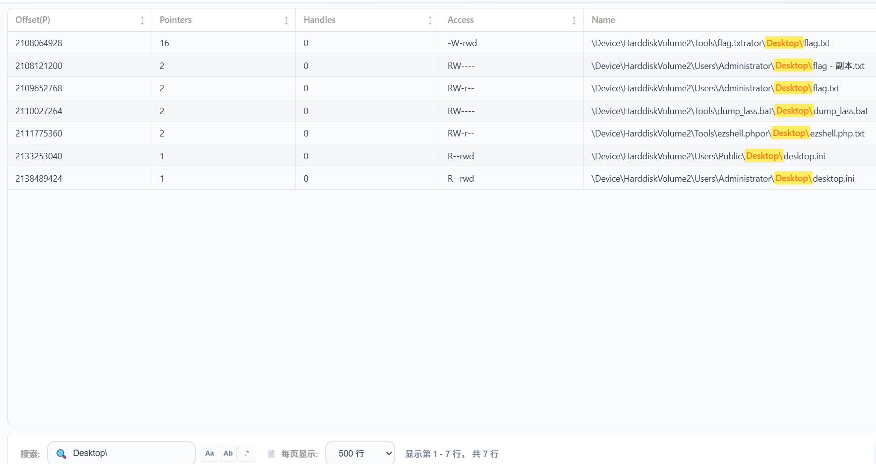Click Pointers value in row 2110027264

pos(162,111)
